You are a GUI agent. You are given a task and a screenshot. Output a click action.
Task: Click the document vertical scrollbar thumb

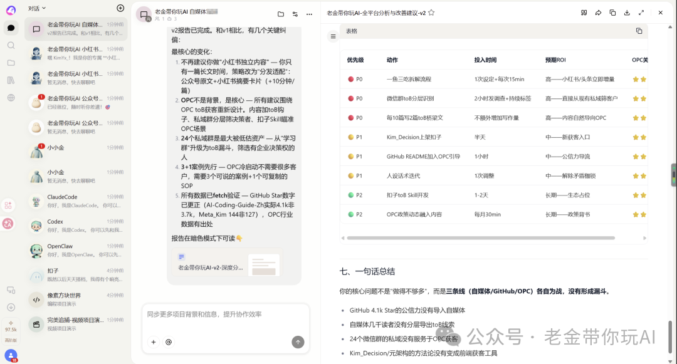pyautogui.click(x=670, y=338)
